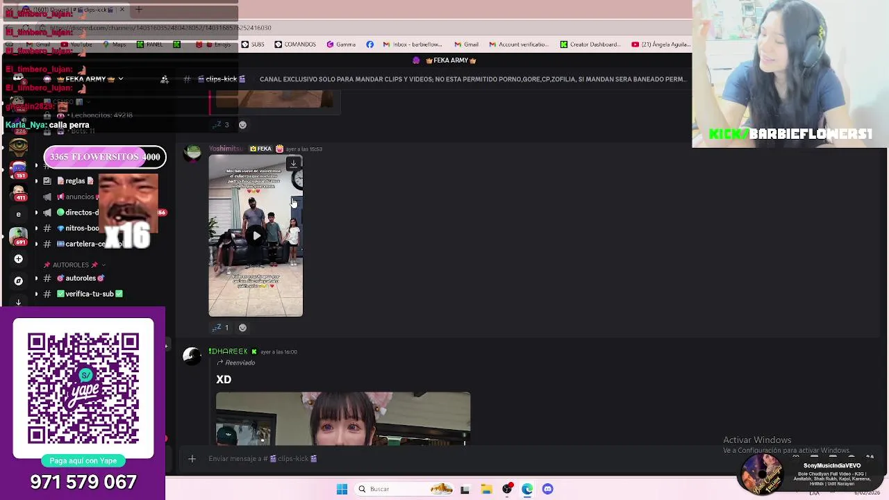
Task: Open the plus attachment button in message bar
Action: tap(192, 458)
